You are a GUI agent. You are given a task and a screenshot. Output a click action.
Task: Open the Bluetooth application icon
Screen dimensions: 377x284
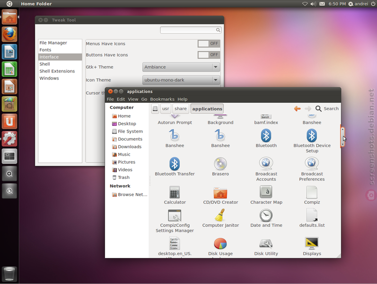tap(266, 135)
